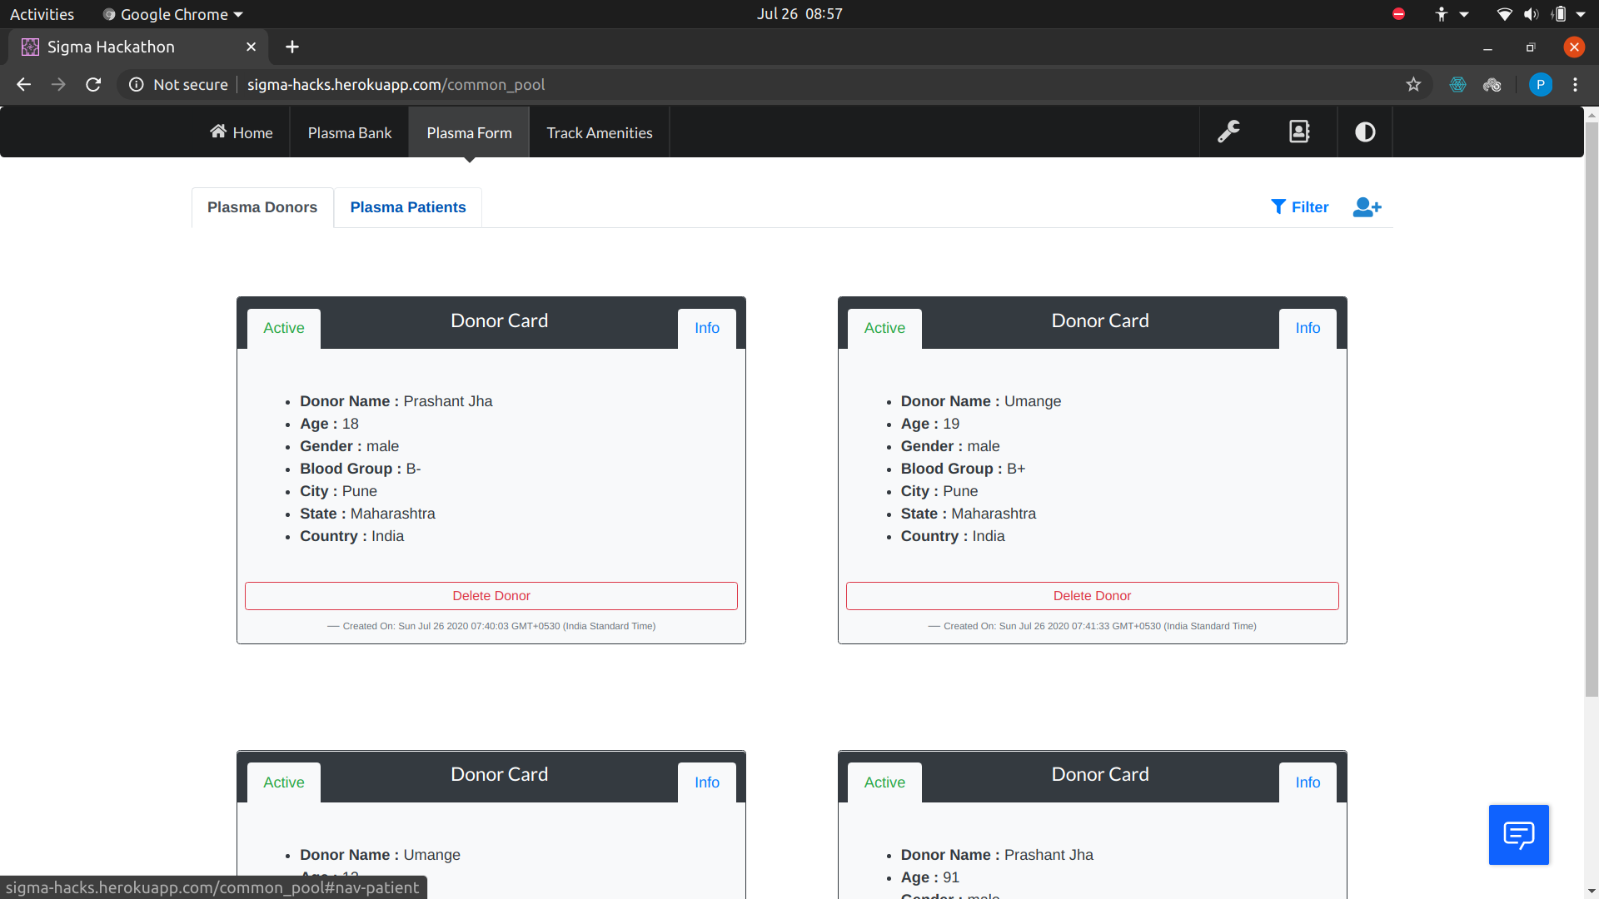Open Track Amenities page
Viewport: 1599px width, 899px height.
tap(600, 133)
